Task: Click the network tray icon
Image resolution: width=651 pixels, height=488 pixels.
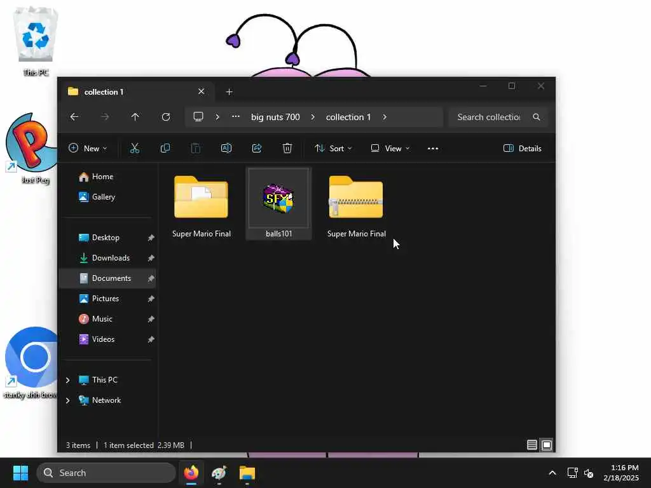Action: (573, 473)
